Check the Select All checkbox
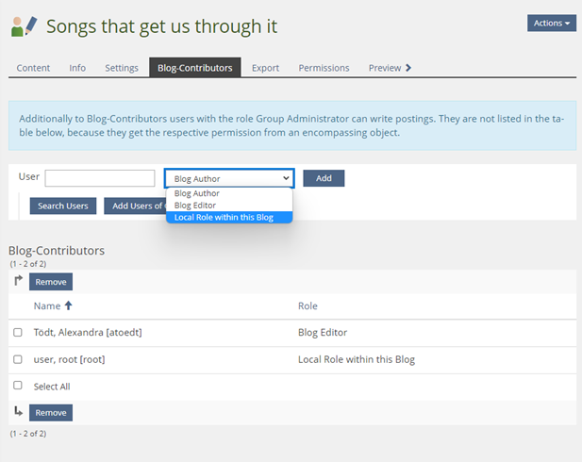Screen dimensions: 582x462 click(x=18, y=386)
